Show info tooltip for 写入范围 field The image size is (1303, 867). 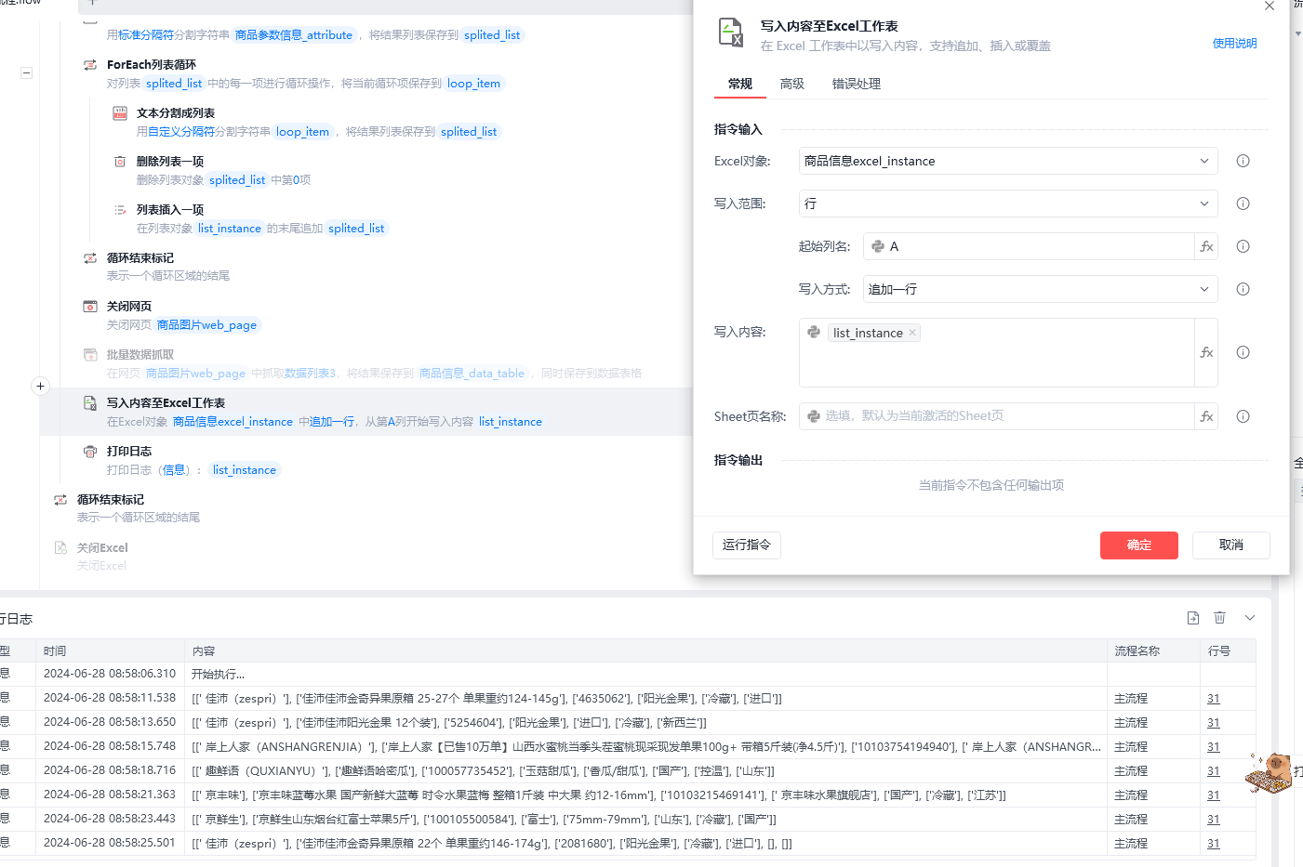(1243, 204)
